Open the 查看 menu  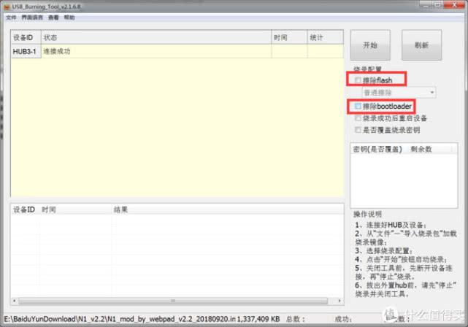[53, 18]
